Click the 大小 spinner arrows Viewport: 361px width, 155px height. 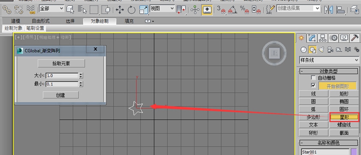coord(81,76)
